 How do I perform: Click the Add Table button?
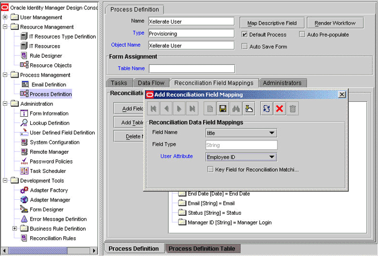tap(129, 123)
